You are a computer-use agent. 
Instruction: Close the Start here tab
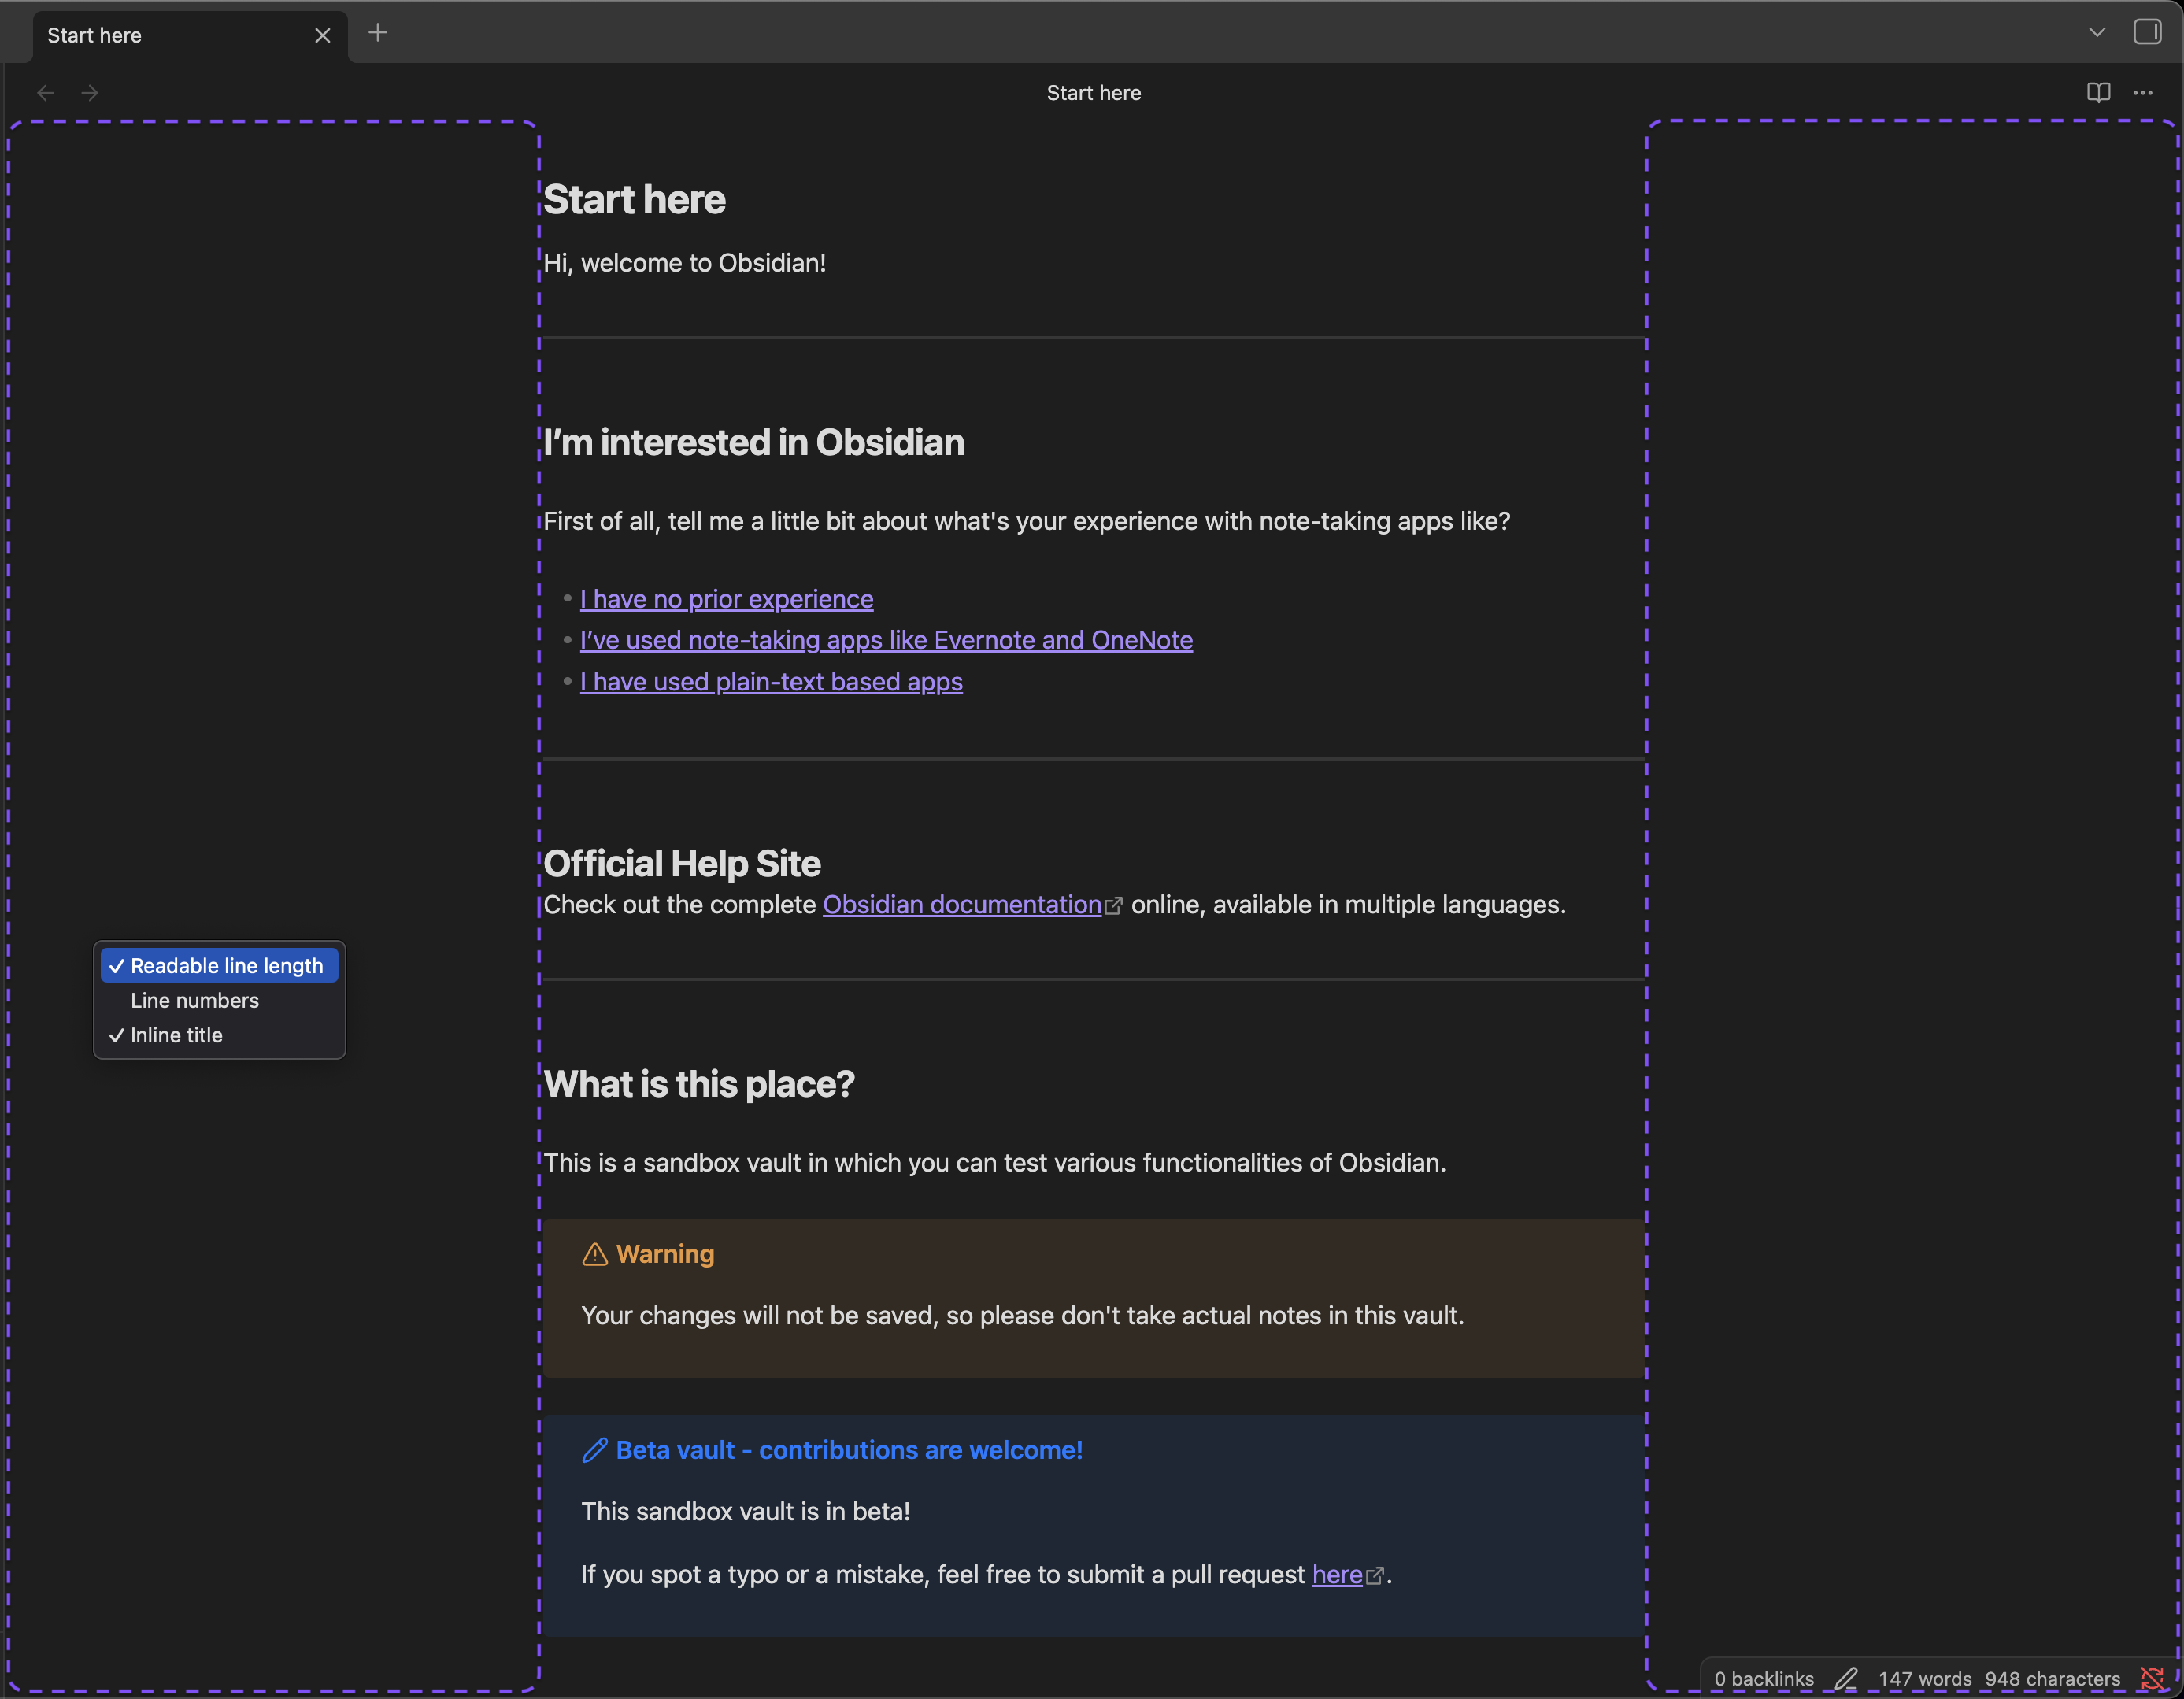tap(323, 36)
